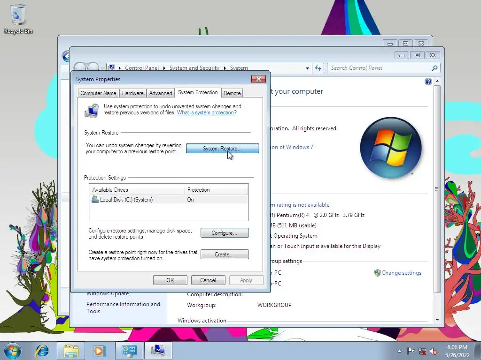Viewport: 481px width, 360px height.
Task: Open the Advanced tab
Action: [x=161, y=93]
